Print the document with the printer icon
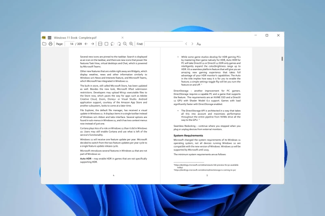This screenshot has height=216, width=325. [x=50, y=44]
